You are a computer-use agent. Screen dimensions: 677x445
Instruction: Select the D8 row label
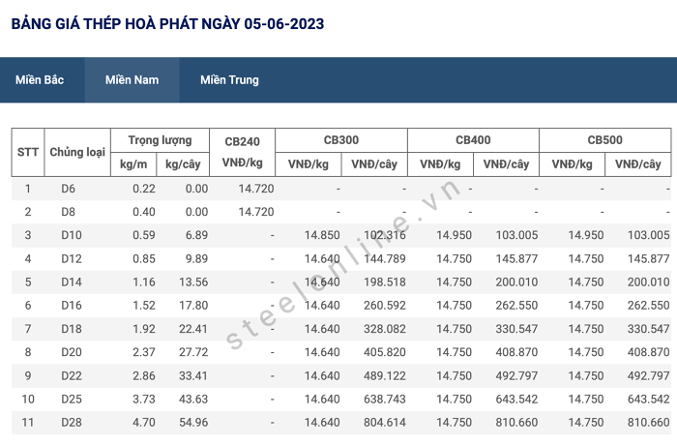(69, 212)
